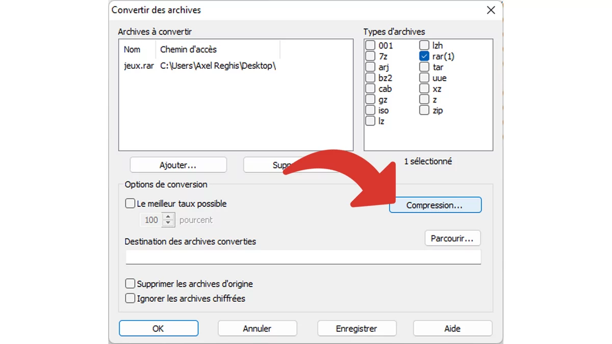This screenshot has height=344, width=612.
Task: Click the Enregistrer button
Action: click(x=356, y=328)
